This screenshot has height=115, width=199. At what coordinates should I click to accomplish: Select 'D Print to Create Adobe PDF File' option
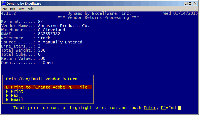pyautogui.click(x=48, y=87)
